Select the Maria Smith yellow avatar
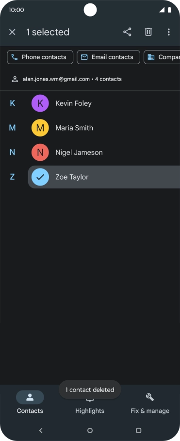The height and width of the screenshot is (441, 180). point(40,128)
